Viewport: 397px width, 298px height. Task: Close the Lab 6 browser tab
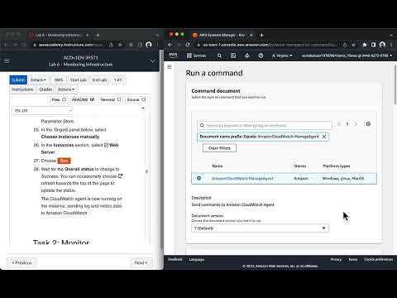click(88, 35)
